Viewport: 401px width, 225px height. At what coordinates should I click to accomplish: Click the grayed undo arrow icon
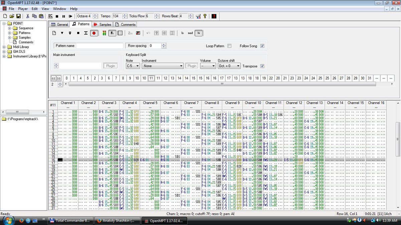pyautogui.click(x=148, y=33)
